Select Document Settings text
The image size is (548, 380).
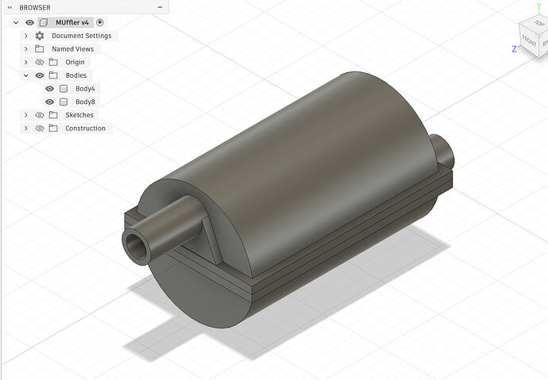[x=82, y=36]
